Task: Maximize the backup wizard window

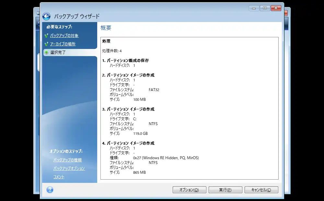Action: point(264,8)
